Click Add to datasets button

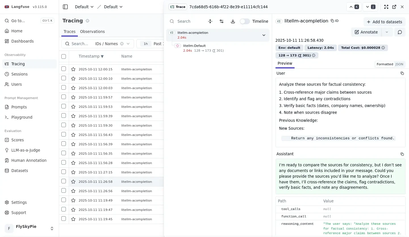pos(384,22)
